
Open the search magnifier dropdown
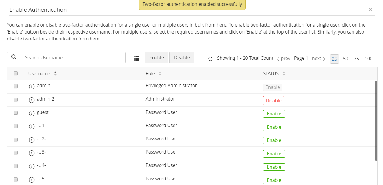pos(14,57)
